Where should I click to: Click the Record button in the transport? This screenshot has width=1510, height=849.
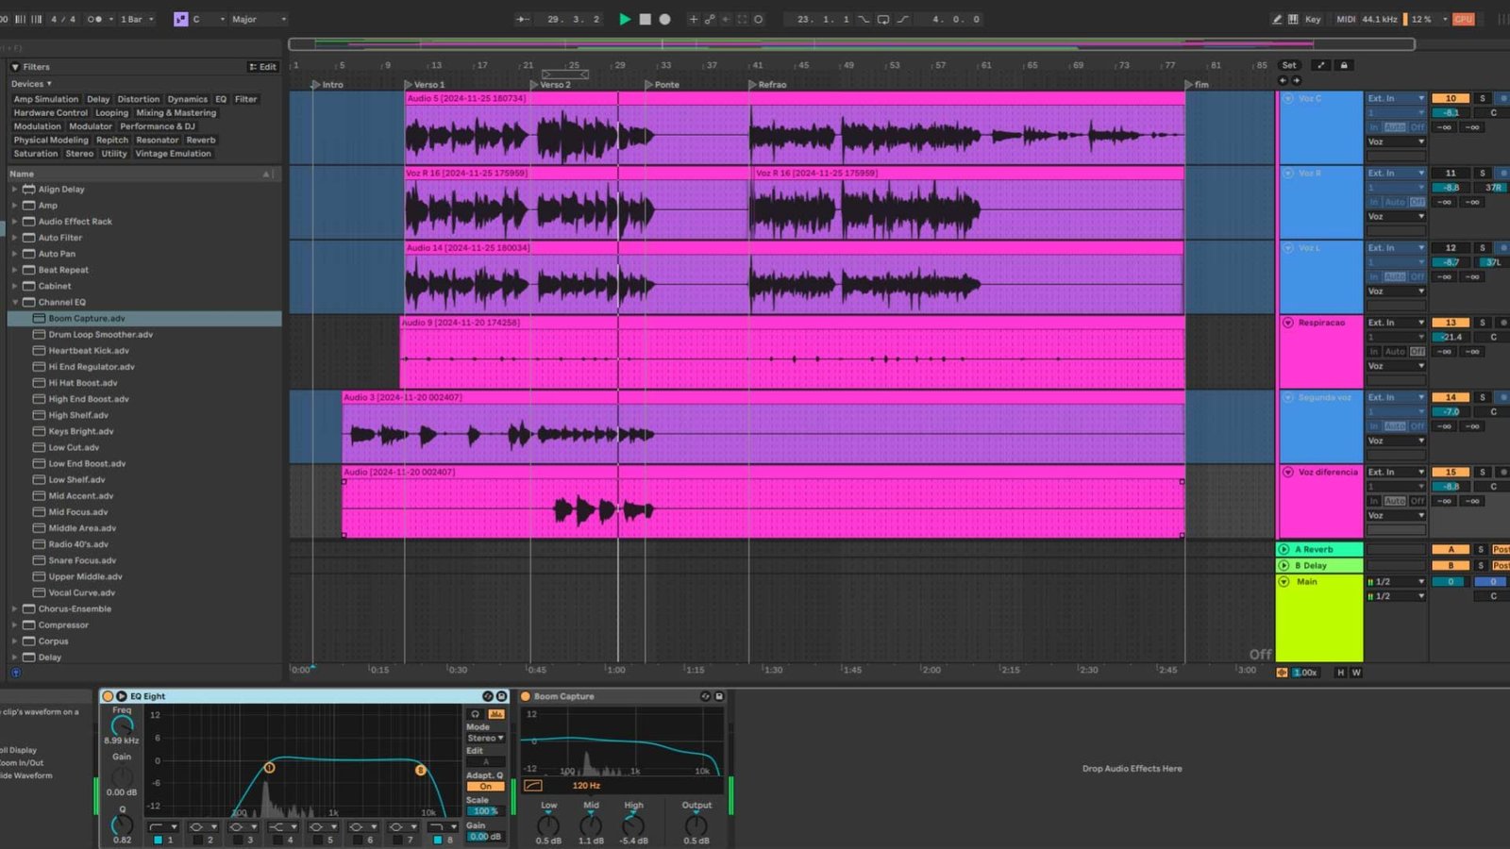[x=665, y=19]
